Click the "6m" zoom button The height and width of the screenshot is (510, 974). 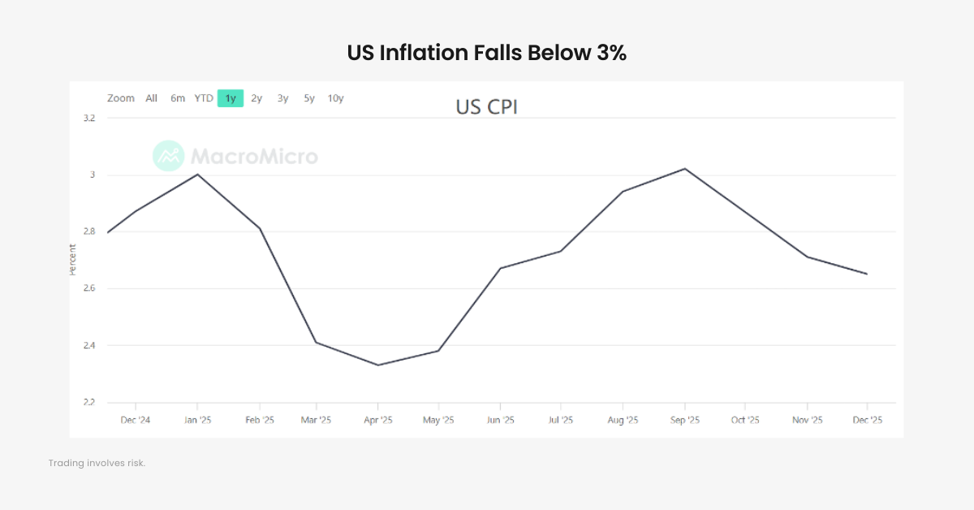coord(177,97)
